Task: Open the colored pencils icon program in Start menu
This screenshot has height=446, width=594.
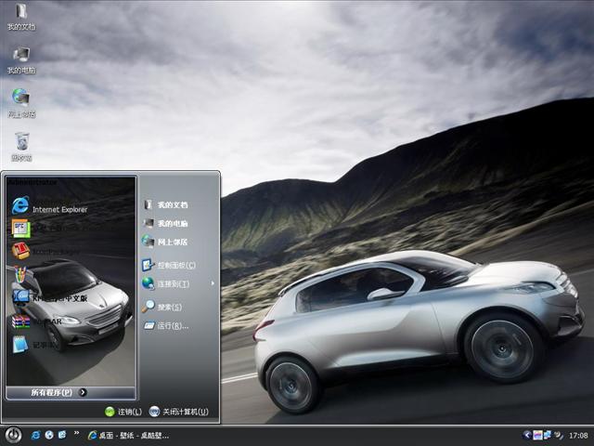Action: (19, 274)
